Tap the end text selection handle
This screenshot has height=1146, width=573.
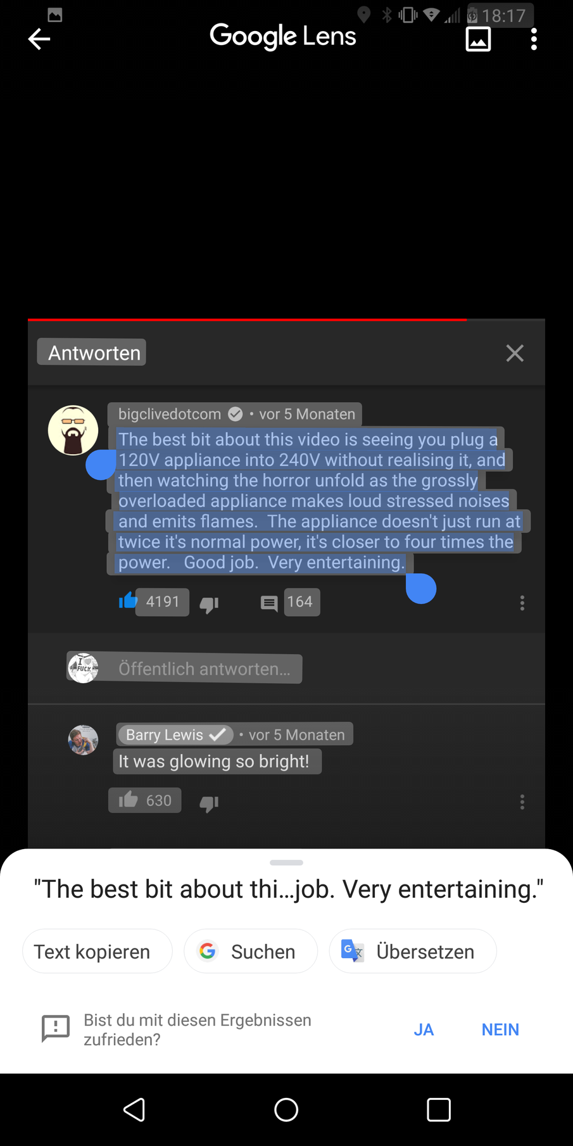click(421, 588)
